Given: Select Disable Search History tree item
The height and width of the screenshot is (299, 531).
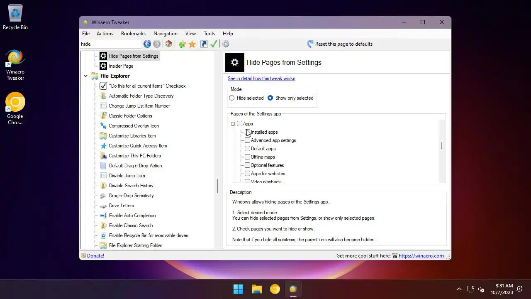Looking at the screenshot, I should [131, 186].
